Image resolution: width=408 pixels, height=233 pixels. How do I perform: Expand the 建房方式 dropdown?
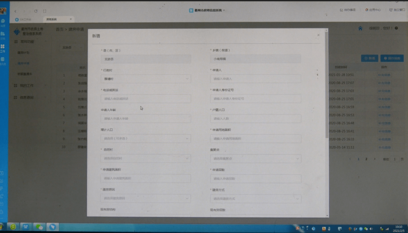pyautogui.click(x=255, y=199)
